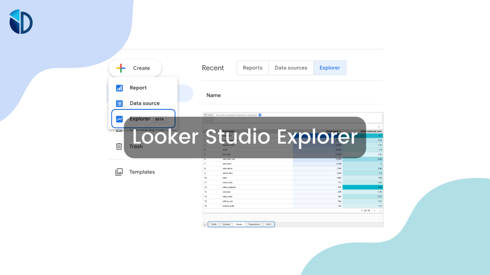Select the Explorer tab in Recent view
490x275 pixels.
click(x=330, y=68)
